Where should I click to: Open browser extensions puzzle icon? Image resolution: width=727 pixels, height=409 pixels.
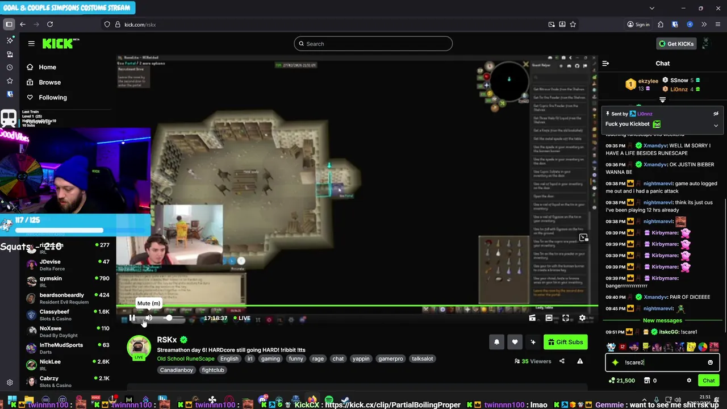(x=660, y=24)
